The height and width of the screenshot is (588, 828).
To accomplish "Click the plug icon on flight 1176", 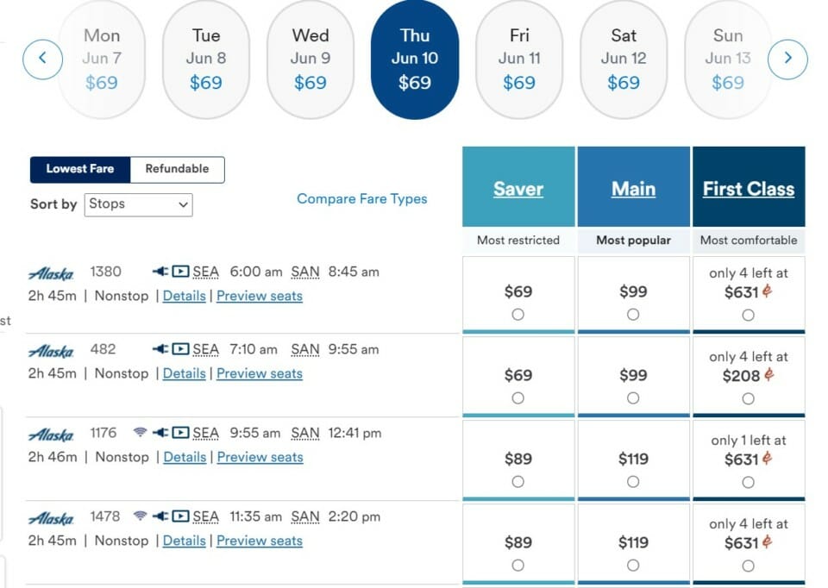I will click(160, 433).
